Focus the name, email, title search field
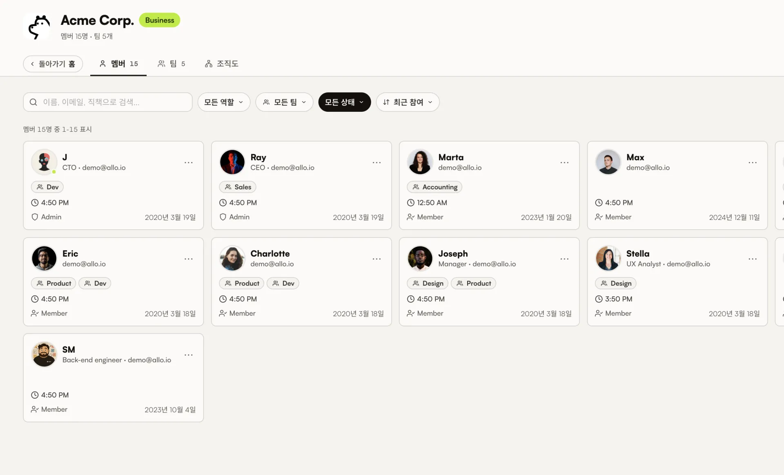Viewport: 784px width, 475px height. (108, 102)
